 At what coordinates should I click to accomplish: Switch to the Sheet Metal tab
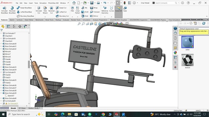point(29,20)
